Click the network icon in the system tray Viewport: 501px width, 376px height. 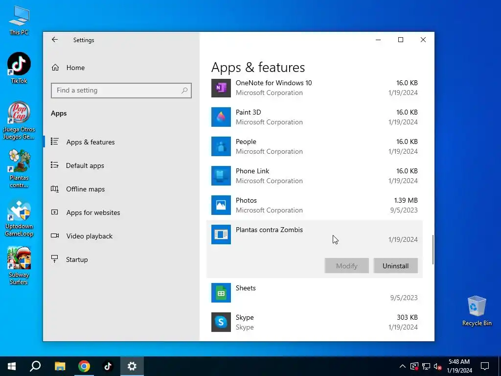(x=426, y=366)
